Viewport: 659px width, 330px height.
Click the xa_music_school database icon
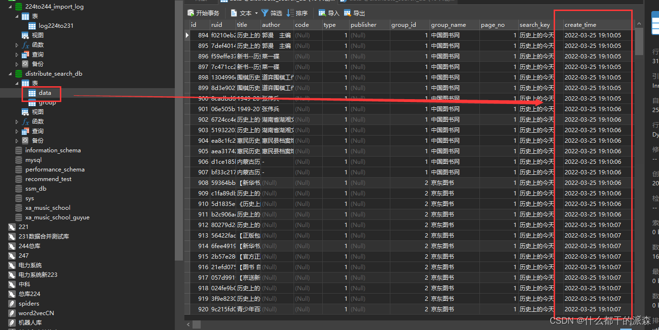tap(19, 208)
